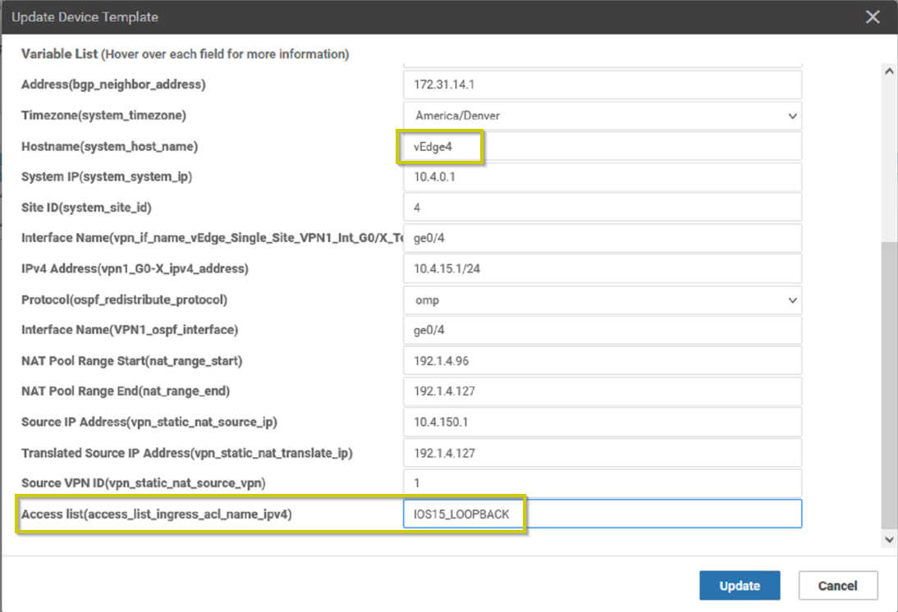
Task: Click the Source IP Address field 10.4.150.1
Action: click(x=602, y=422)
